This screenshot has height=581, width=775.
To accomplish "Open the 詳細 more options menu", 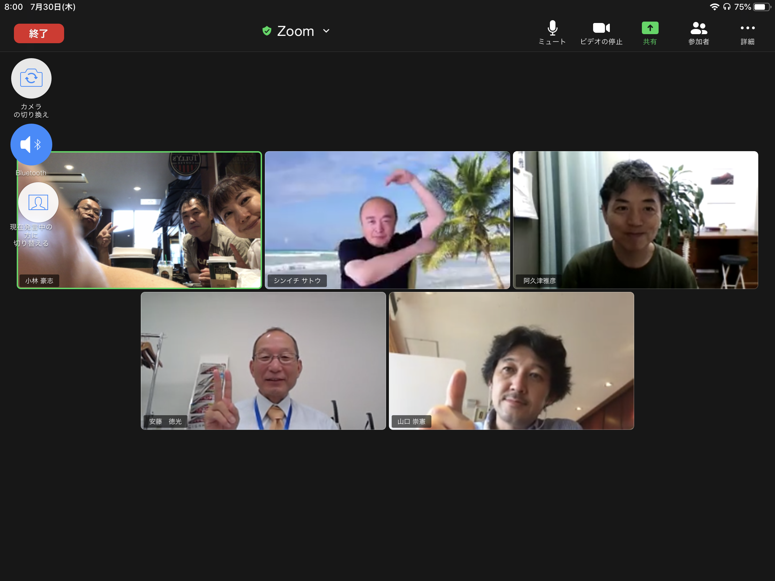I will click(747, 29).
